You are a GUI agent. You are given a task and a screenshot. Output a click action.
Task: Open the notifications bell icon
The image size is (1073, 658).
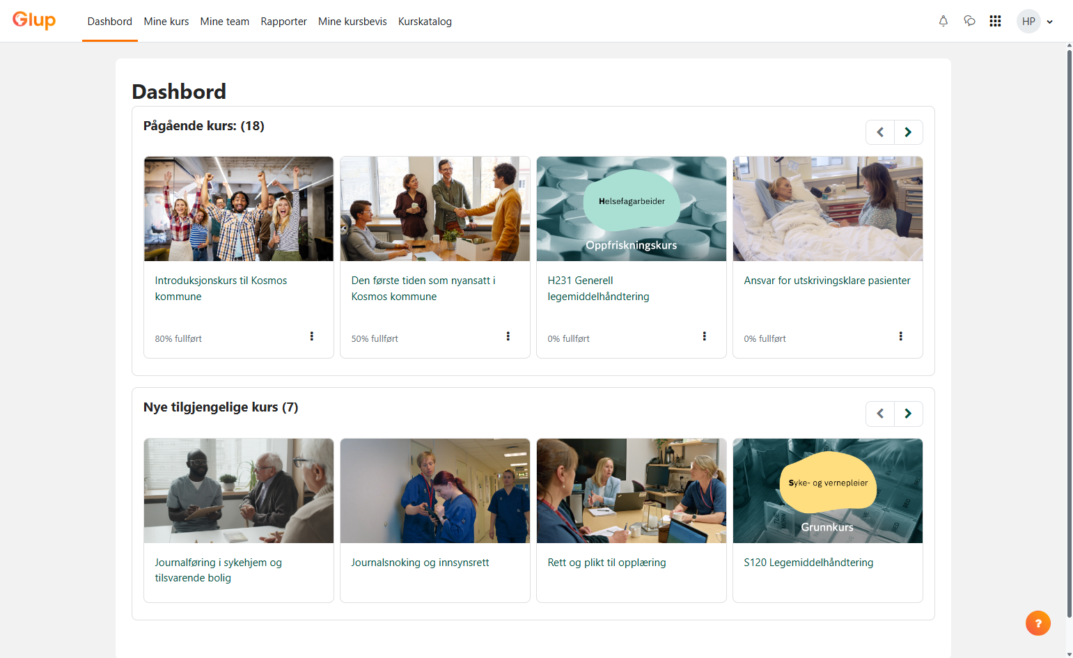click(x=943, y=21)
